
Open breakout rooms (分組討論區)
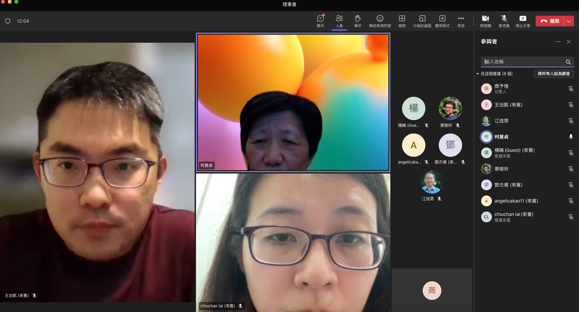tap(422, 21)
